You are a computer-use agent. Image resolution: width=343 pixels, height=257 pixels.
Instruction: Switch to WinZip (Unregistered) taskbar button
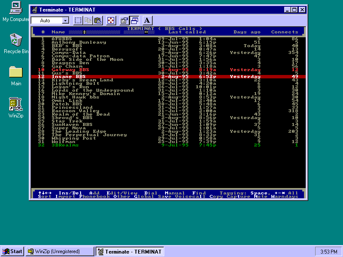coord(60,251)
